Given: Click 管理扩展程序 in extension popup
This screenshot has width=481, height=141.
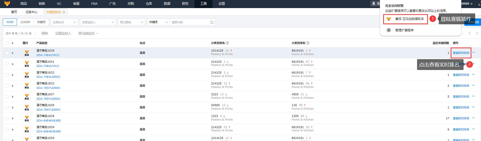Looking at the screenshot, I should 404,30.
